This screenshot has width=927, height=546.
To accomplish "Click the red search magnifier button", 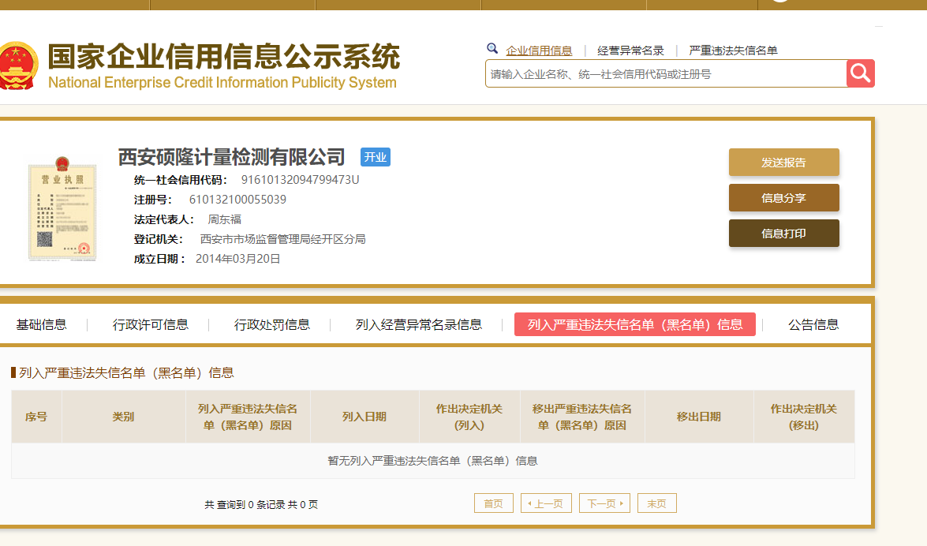I will 860,73.
